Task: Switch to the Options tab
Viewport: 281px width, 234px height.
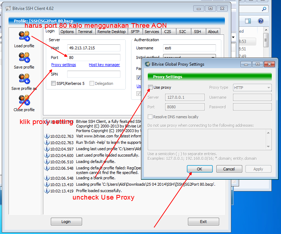Action: click(x=67, y=32)
